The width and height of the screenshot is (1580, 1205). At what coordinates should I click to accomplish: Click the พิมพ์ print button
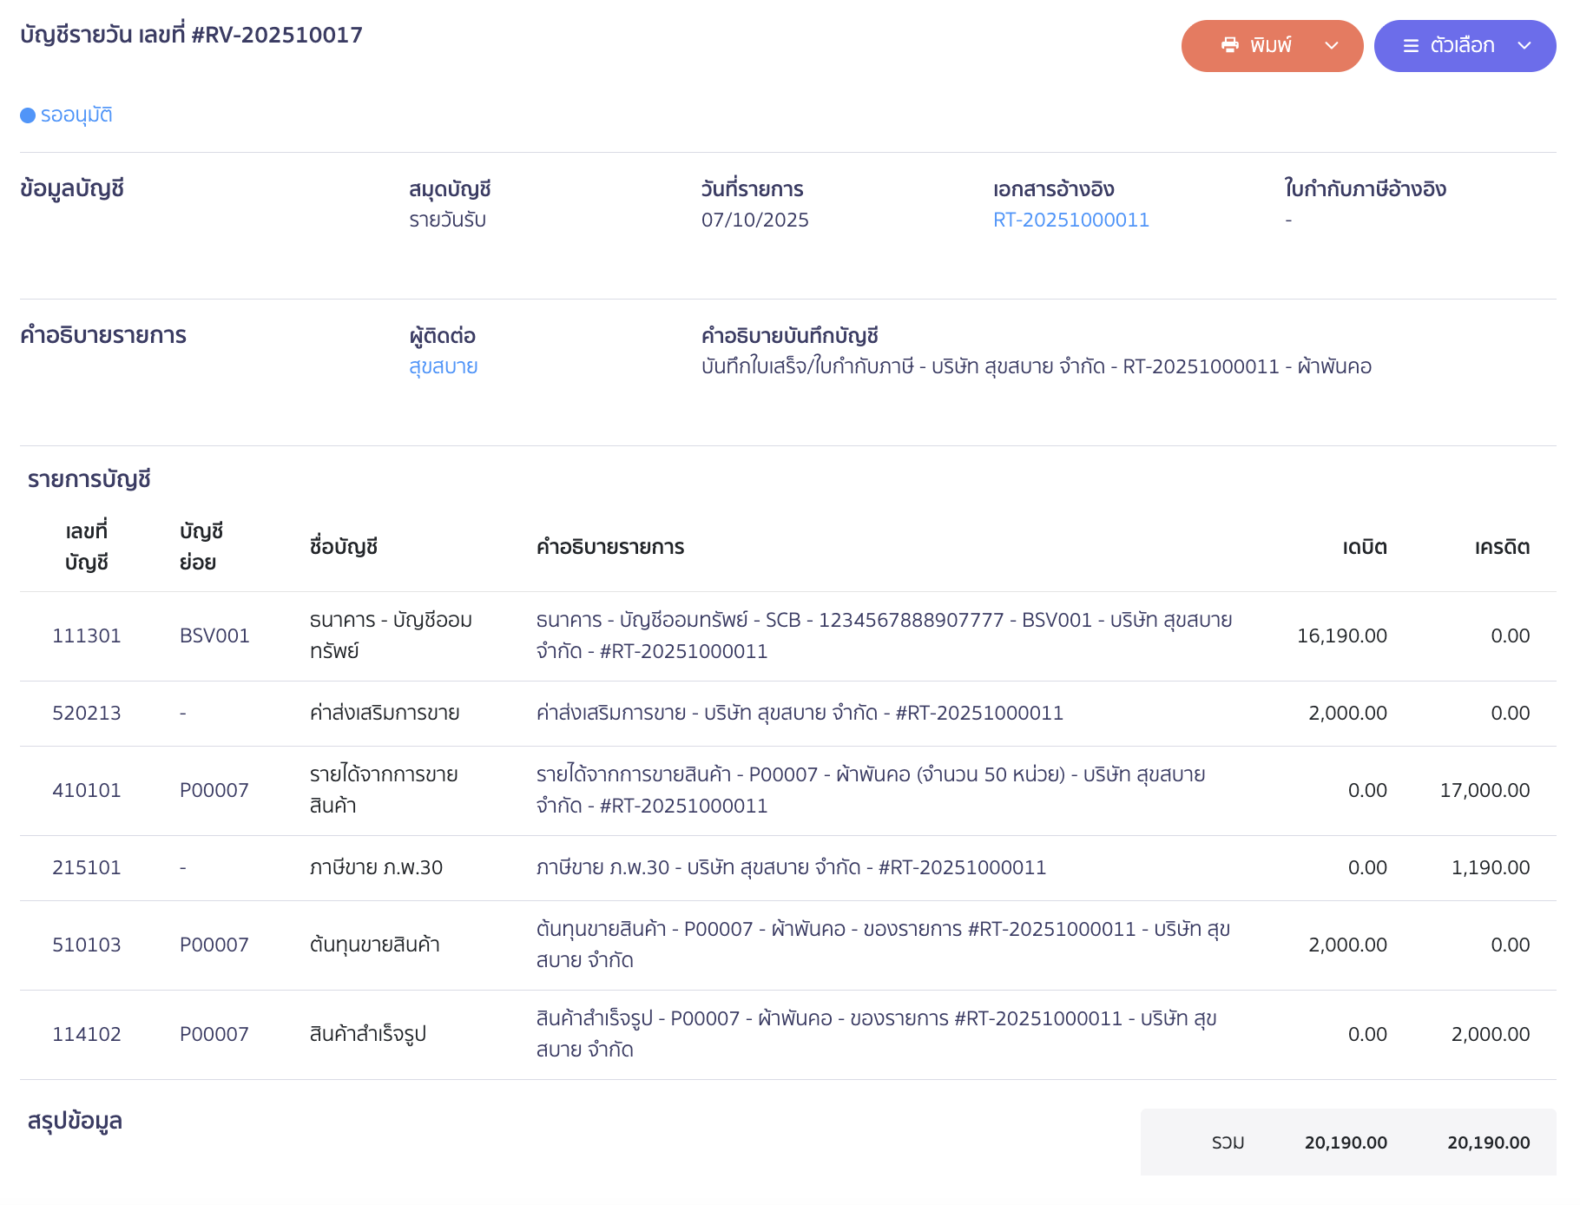[x=1272, y=45]
